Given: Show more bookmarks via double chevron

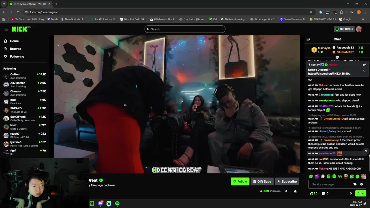Looking at the screenshot, I should [363, 19].
